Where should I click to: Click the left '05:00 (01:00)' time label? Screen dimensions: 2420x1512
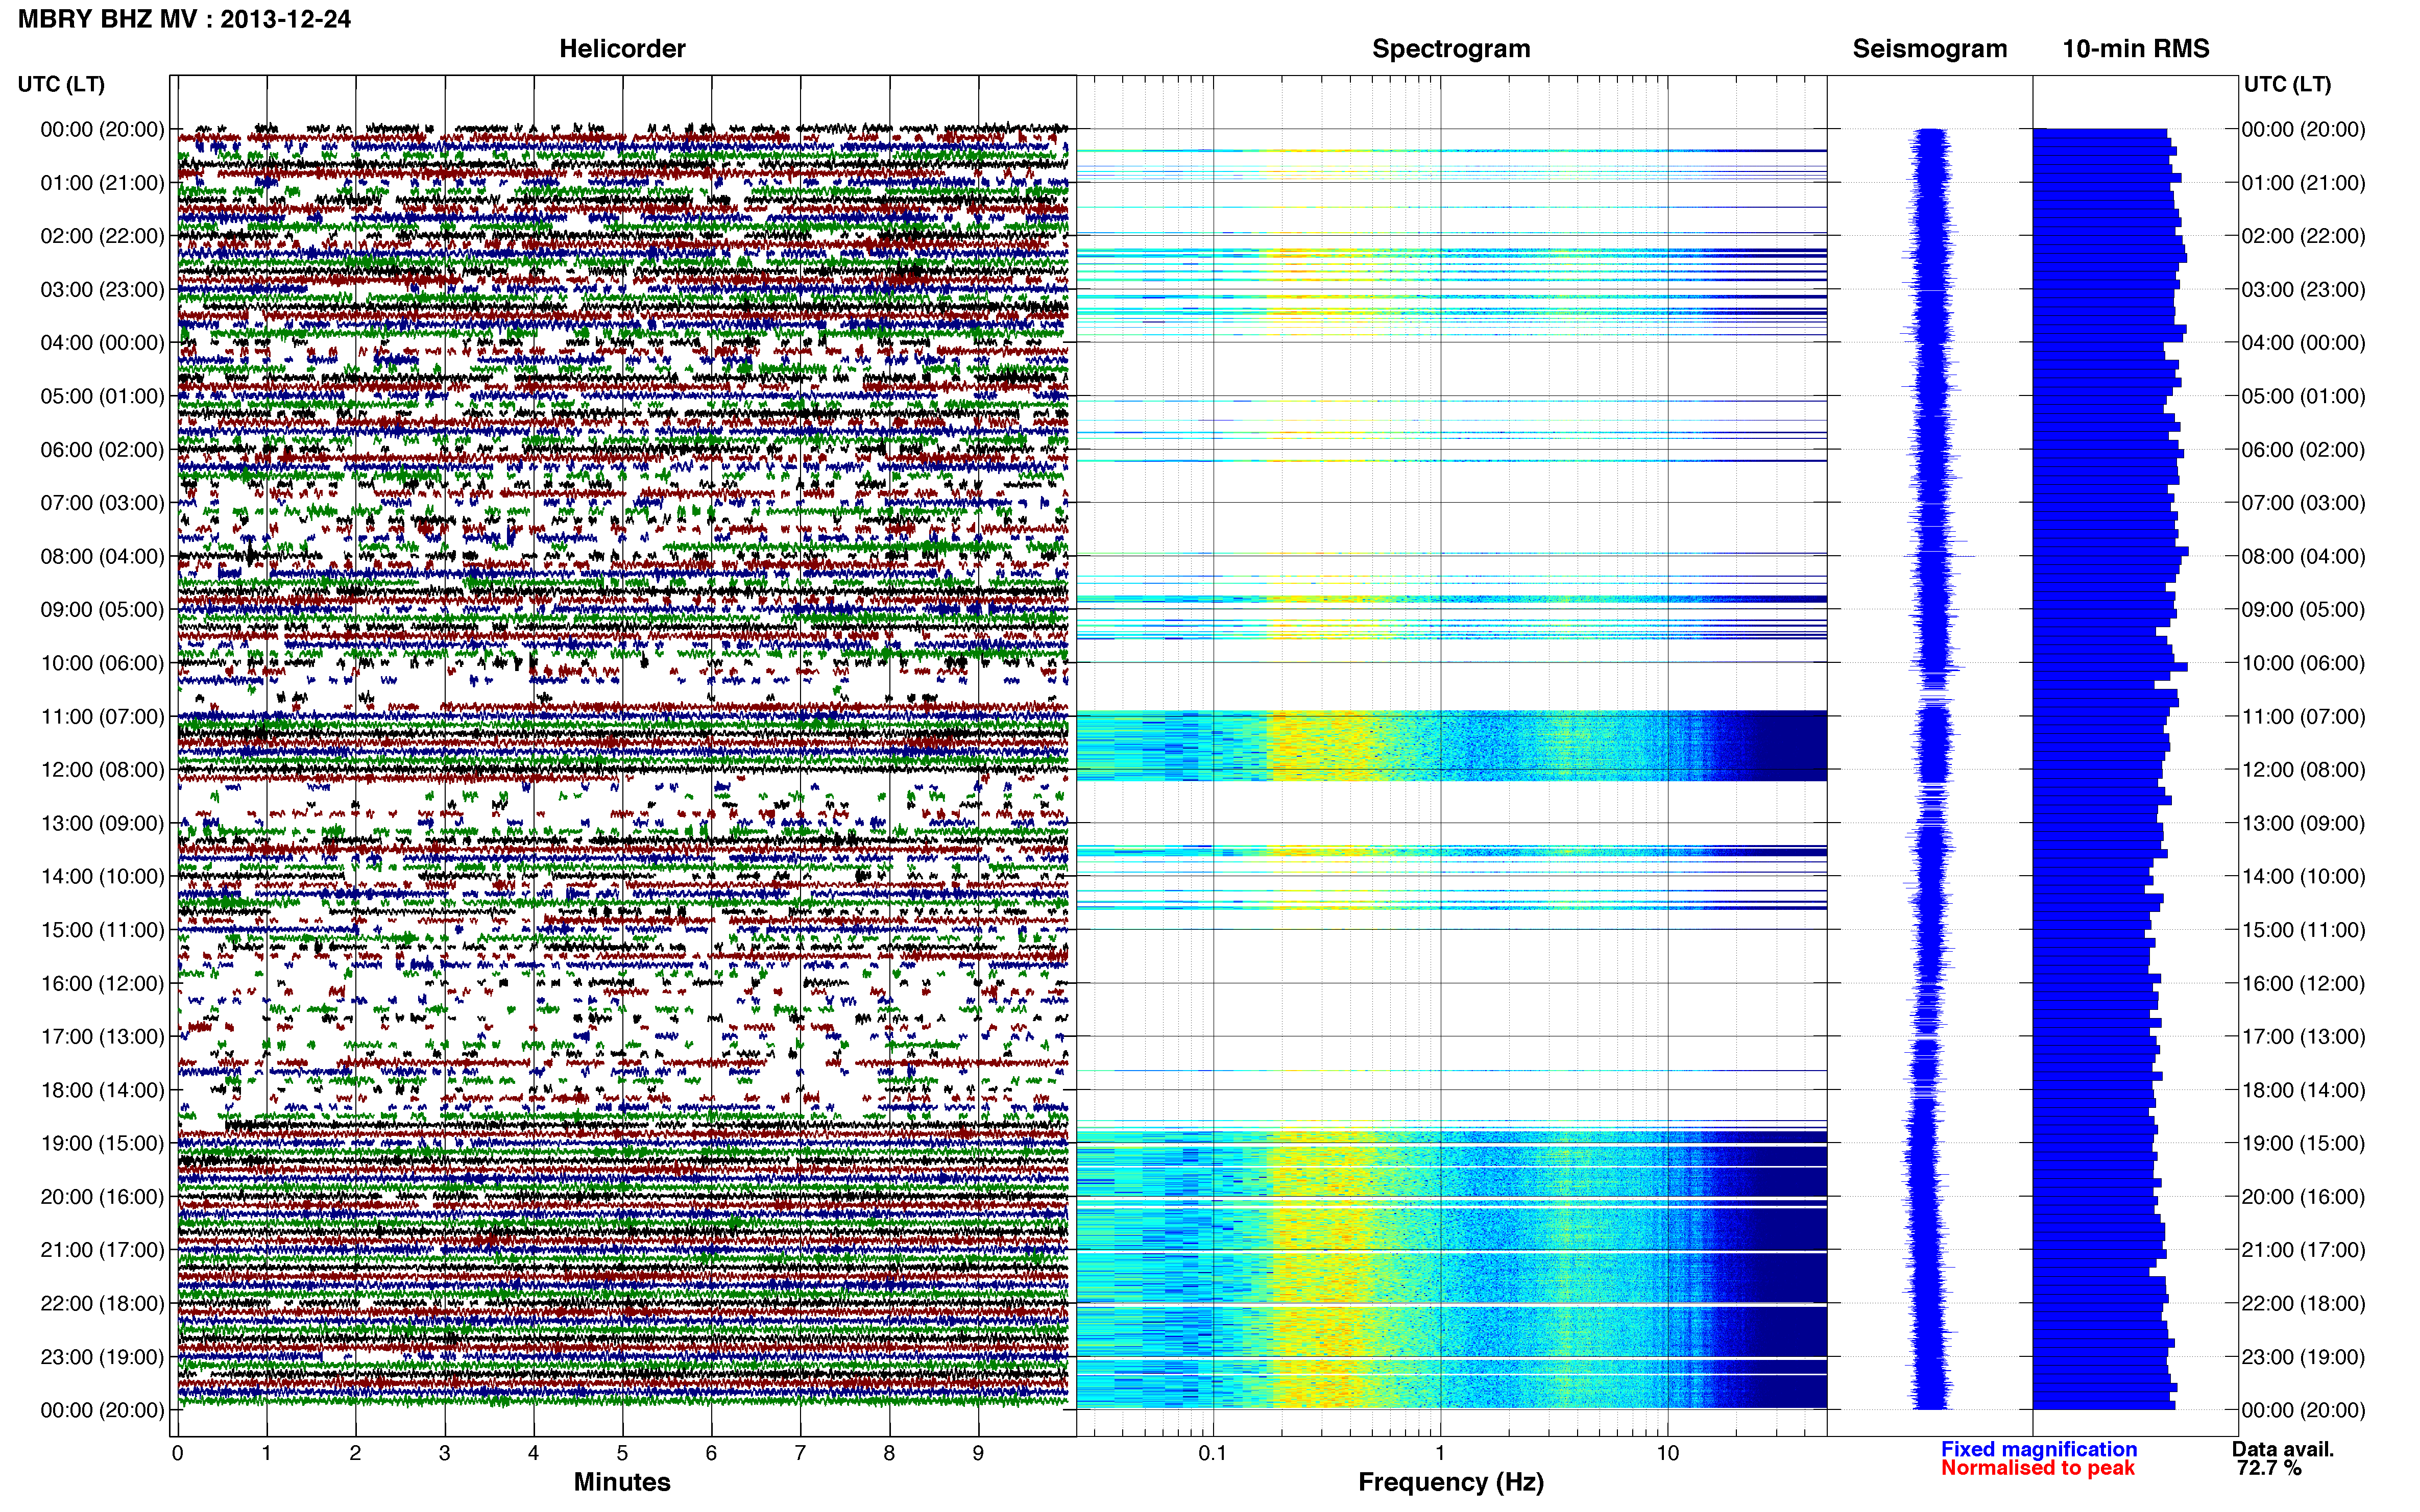(102, 396)
